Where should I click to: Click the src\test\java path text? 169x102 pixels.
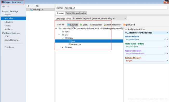point(132,46)
